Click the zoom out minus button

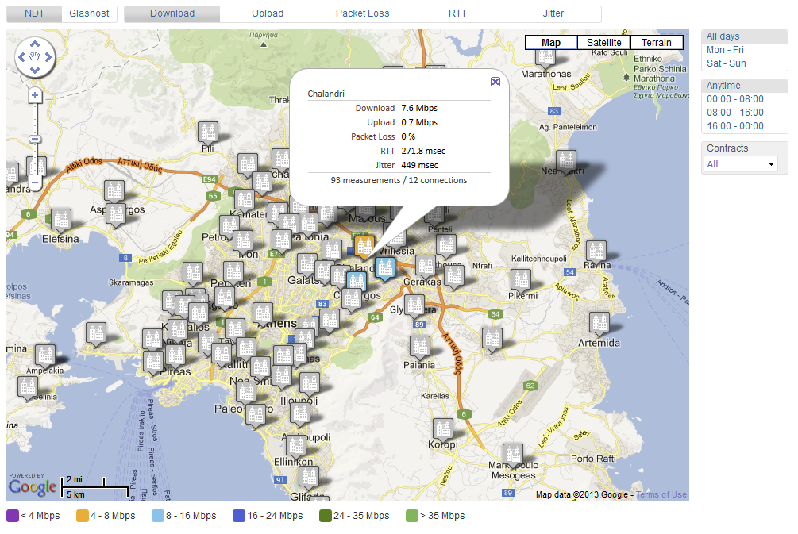[35, 183]
